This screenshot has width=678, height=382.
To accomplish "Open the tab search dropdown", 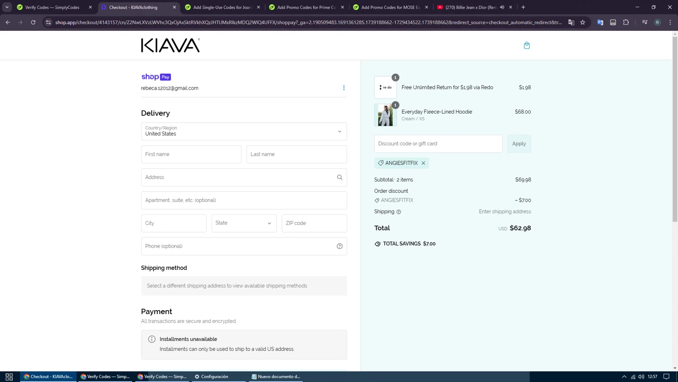I will [x=7, y=7].
